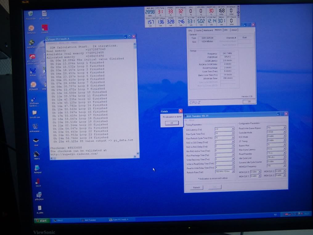
Task: Expand the Refresh Rate (Tref) dropdown
Action: (x=233, y=171)
